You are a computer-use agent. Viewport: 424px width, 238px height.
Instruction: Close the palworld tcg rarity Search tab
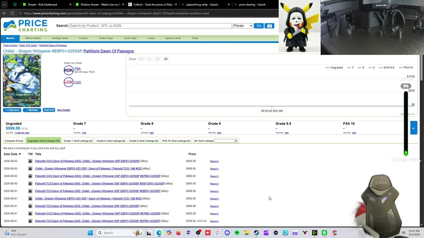tap(229, 5)
